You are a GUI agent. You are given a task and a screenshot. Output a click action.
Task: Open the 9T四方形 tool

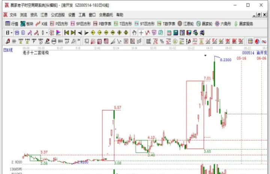pos(144,24)
